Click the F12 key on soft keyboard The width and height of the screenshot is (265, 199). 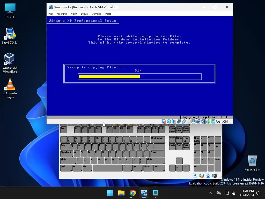[x=161, y=130]
